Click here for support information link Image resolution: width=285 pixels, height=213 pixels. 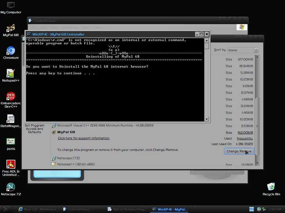click(x=84, y=138)
